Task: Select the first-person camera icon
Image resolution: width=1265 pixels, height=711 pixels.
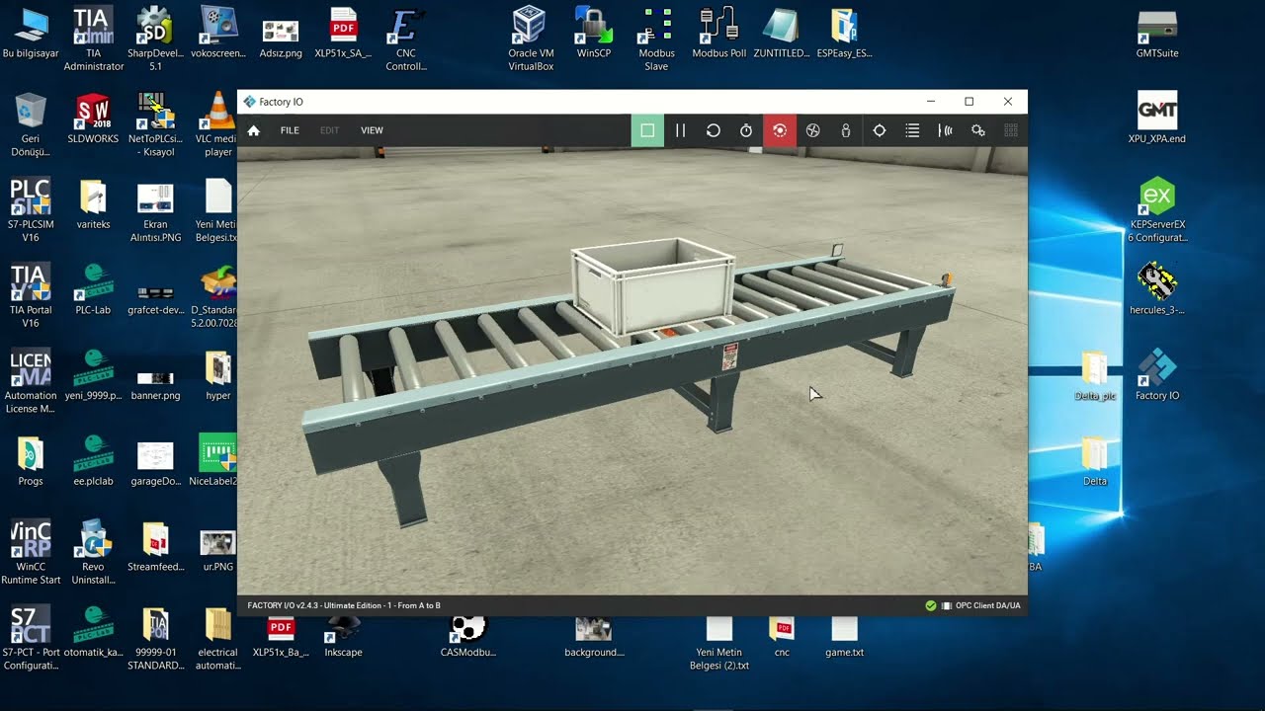Action: [x=846, y=130]
